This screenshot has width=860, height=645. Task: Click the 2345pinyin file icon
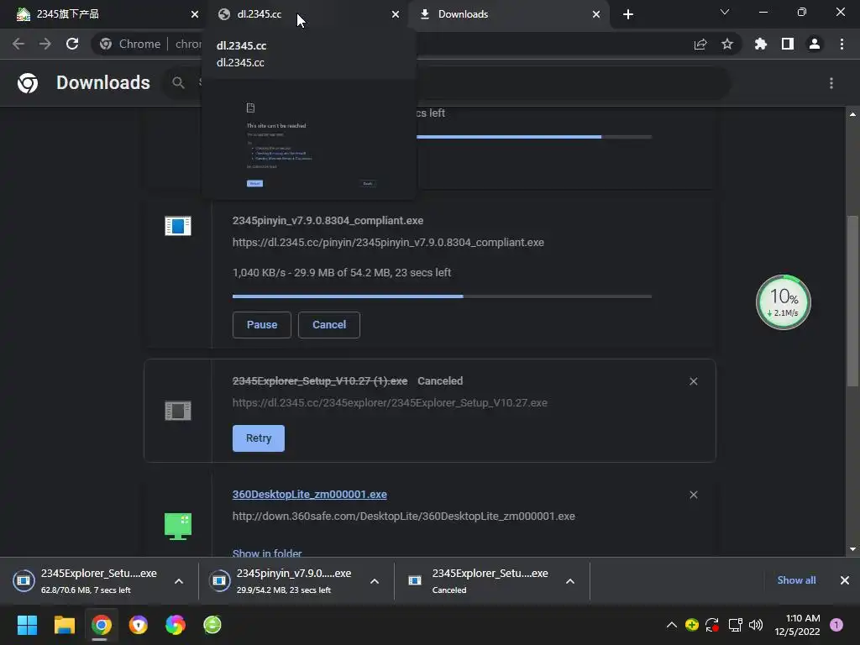coord(178,225)
